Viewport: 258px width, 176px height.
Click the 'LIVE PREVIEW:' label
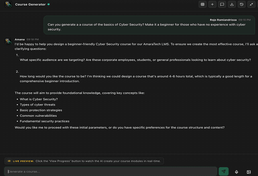(x=24, y=161)
